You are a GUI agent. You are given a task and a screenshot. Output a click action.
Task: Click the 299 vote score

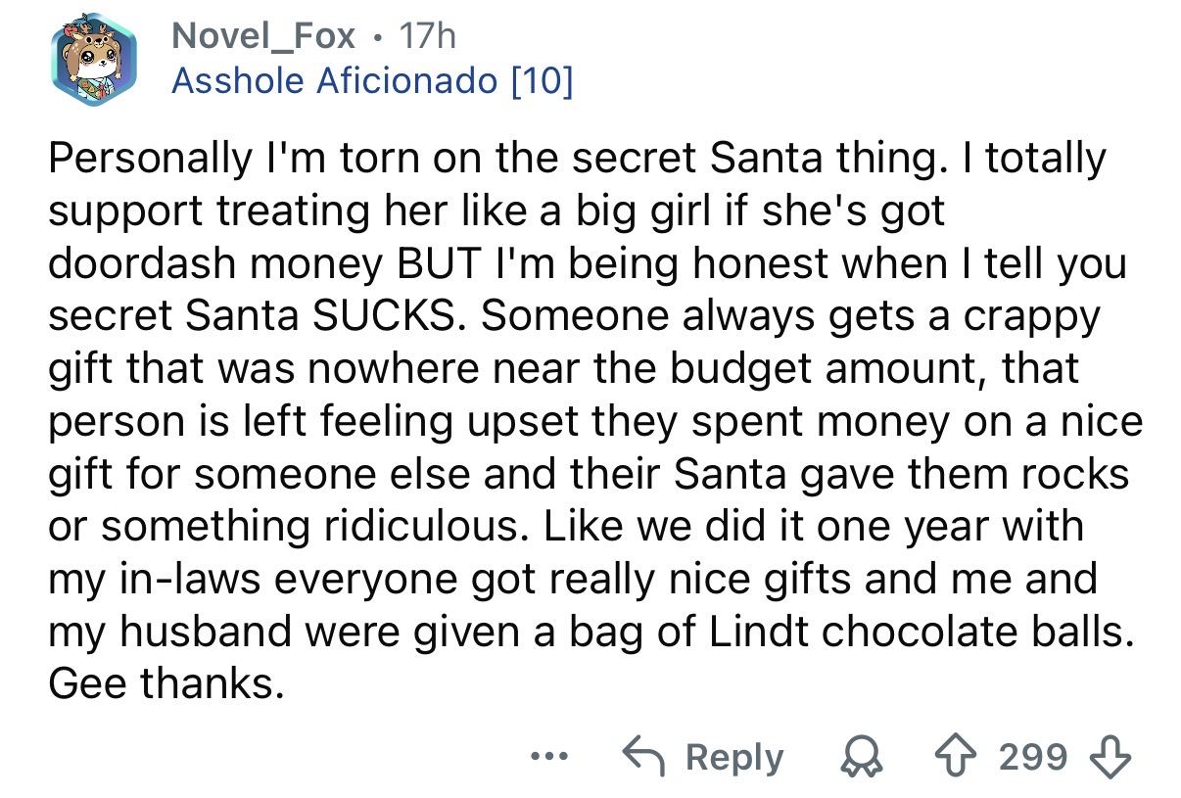point(1034,757)
